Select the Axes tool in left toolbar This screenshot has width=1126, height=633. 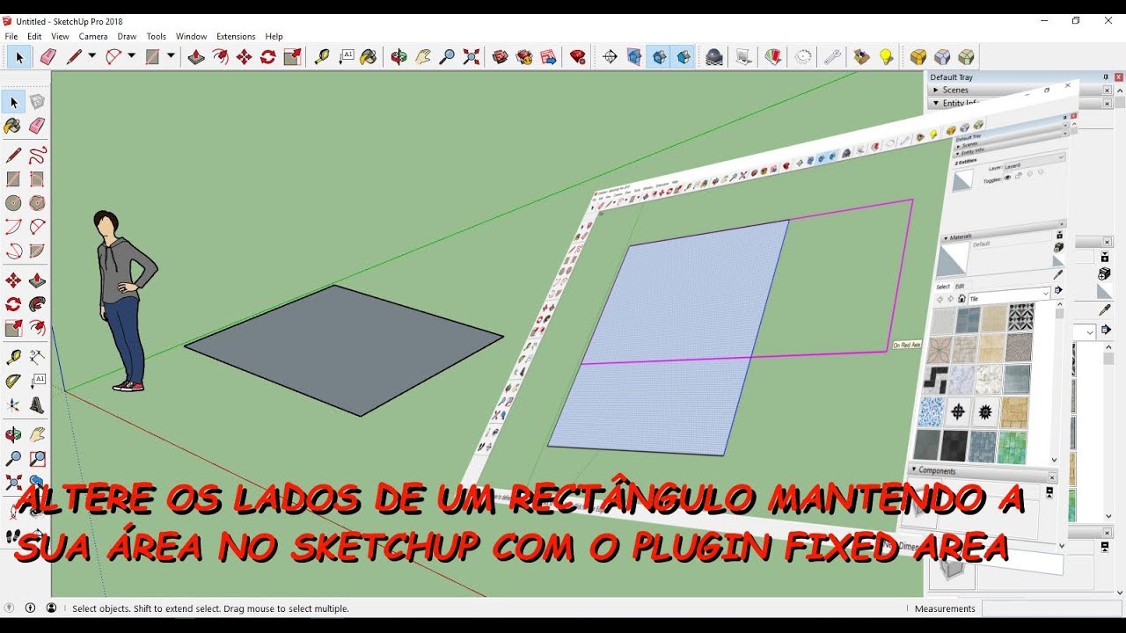pyautogui.click(x=13, y=405)
